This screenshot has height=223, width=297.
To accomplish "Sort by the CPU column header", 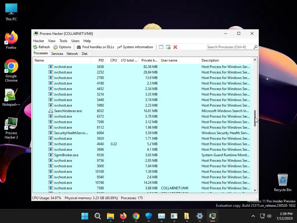I will pyautogui.click(x=112, y=60).
